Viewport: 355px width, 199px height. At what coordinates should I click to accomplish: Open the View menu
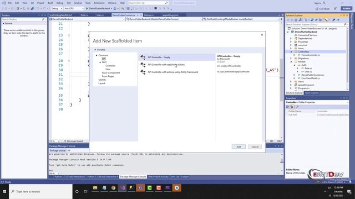point(24,3)
